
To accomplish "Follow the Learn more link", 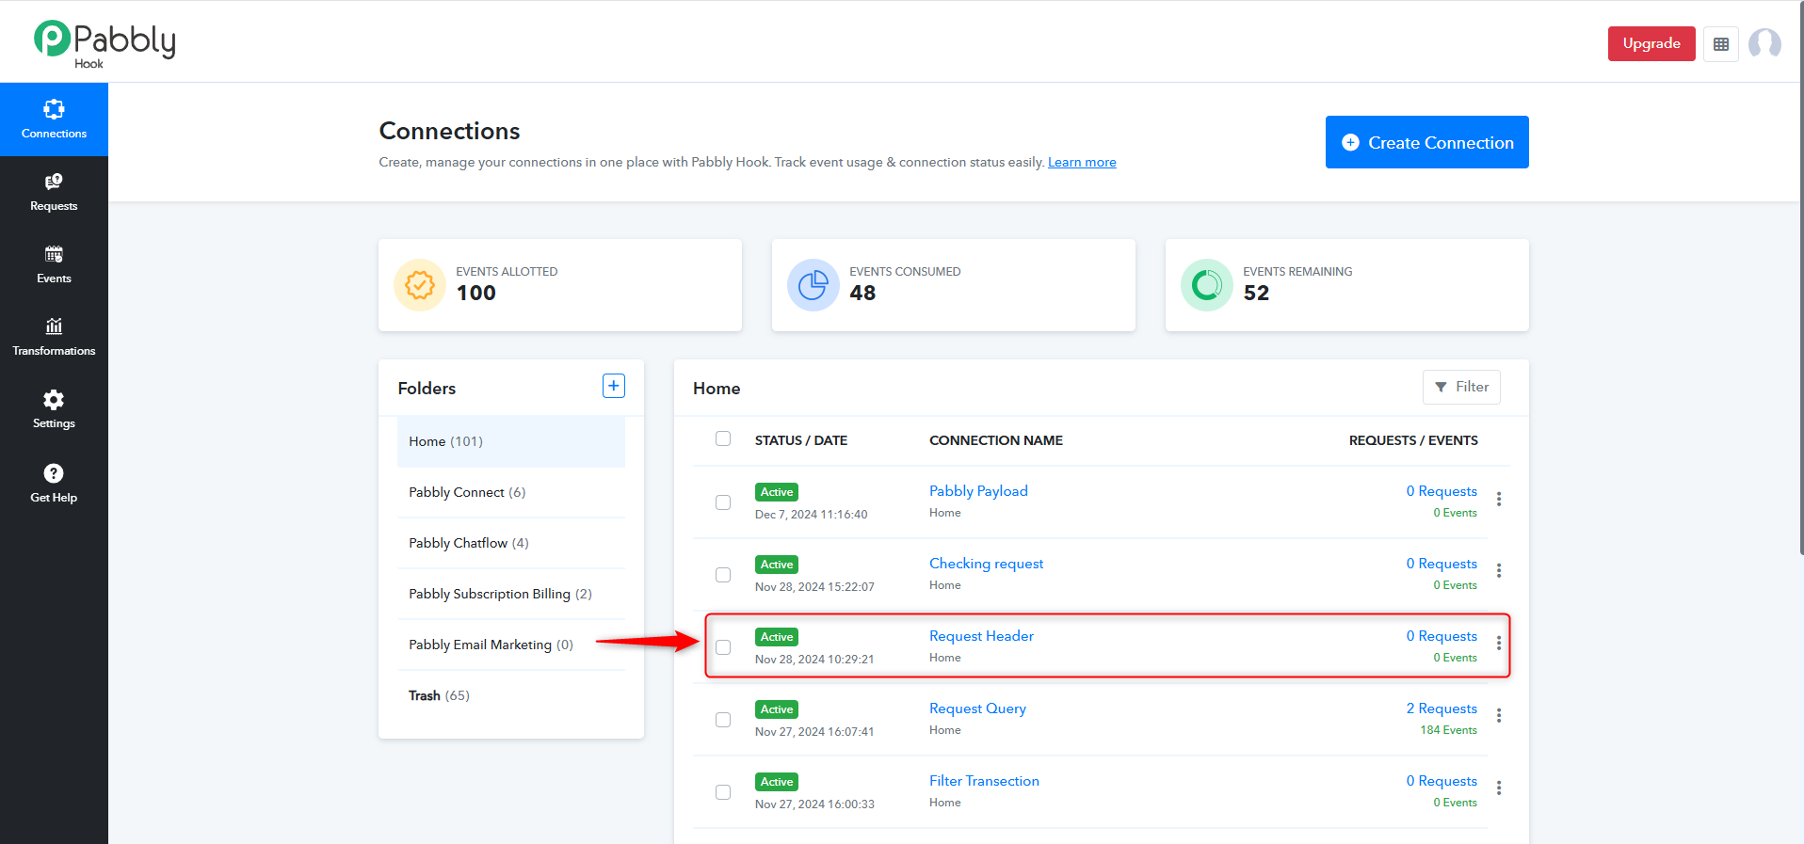I will pyautogui.click(x=1082, y=162).
